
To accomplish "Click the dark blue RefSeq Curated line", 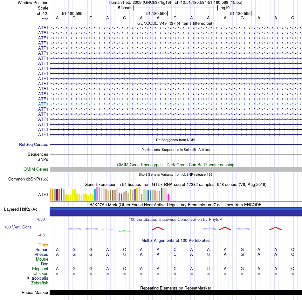I will click(176, 144).
